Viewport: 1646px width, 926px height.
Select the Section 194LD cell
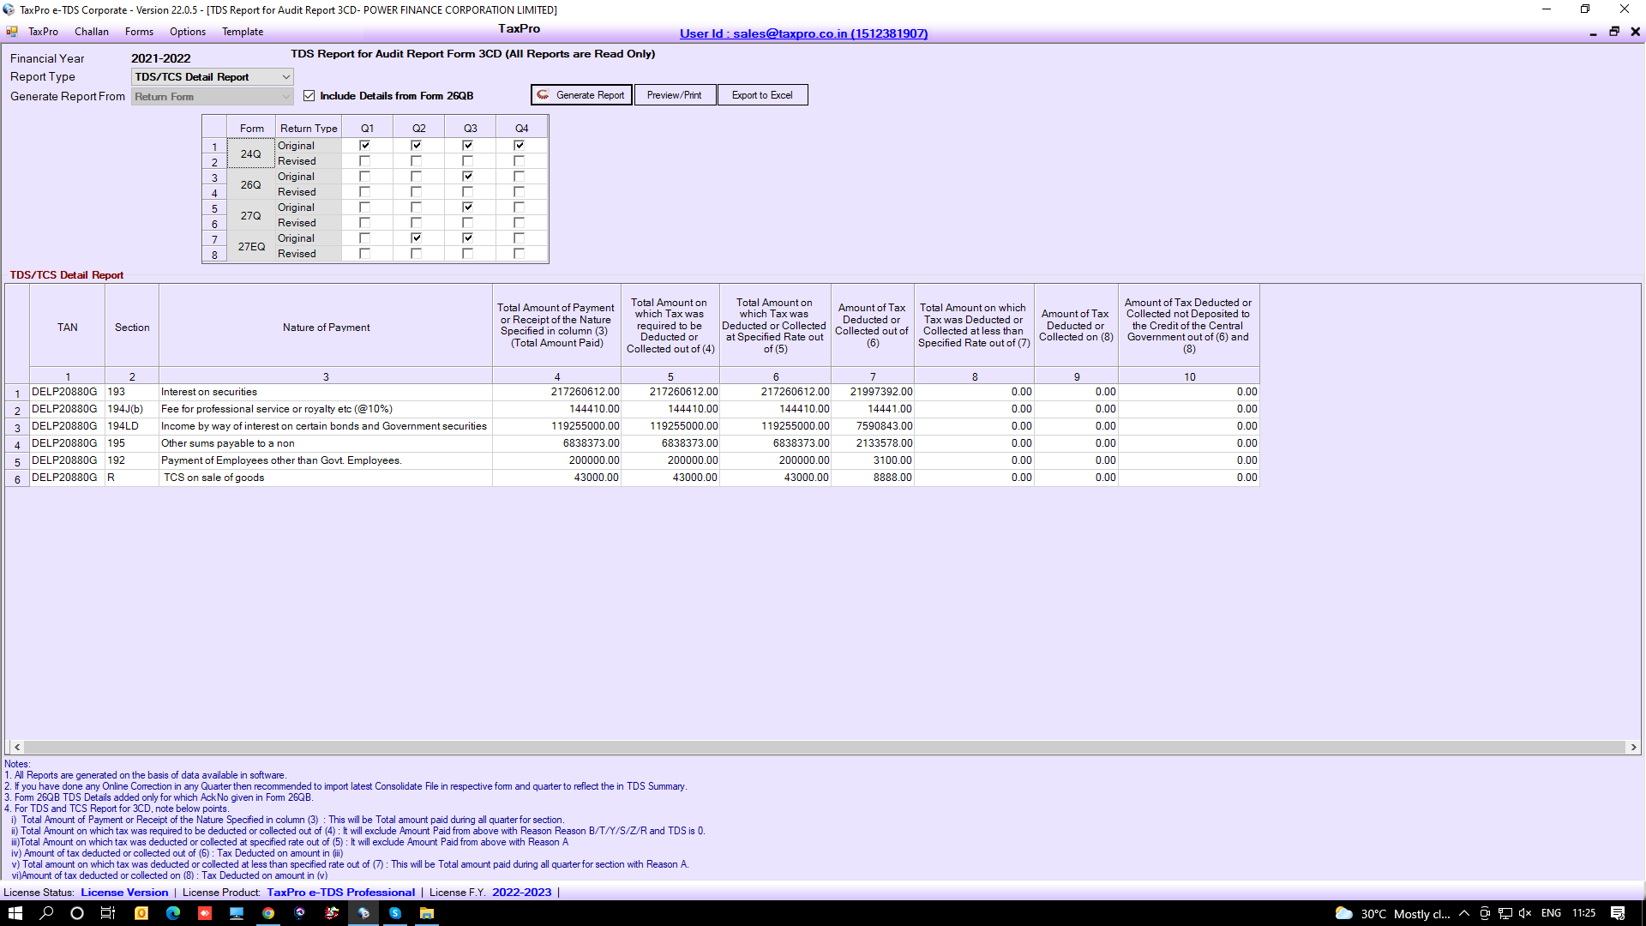click(132, 426)
